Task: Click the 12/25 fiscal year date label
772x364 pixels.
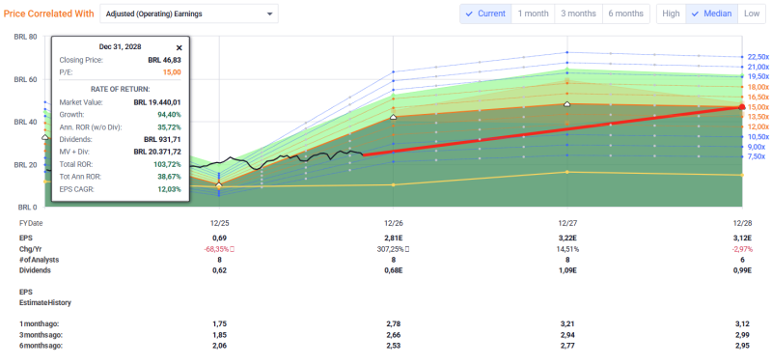Action: click(219, 223)
